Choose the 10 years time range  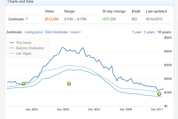pos(164,32)
